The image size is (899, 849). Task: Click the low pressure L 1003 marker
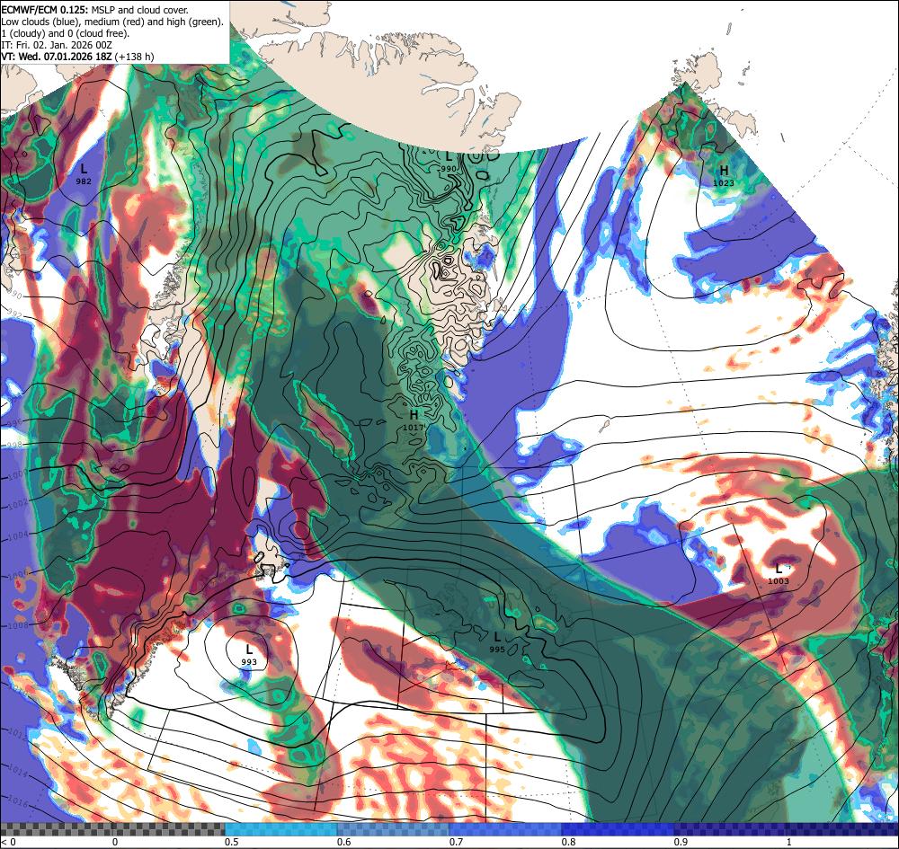click(779, 574)
